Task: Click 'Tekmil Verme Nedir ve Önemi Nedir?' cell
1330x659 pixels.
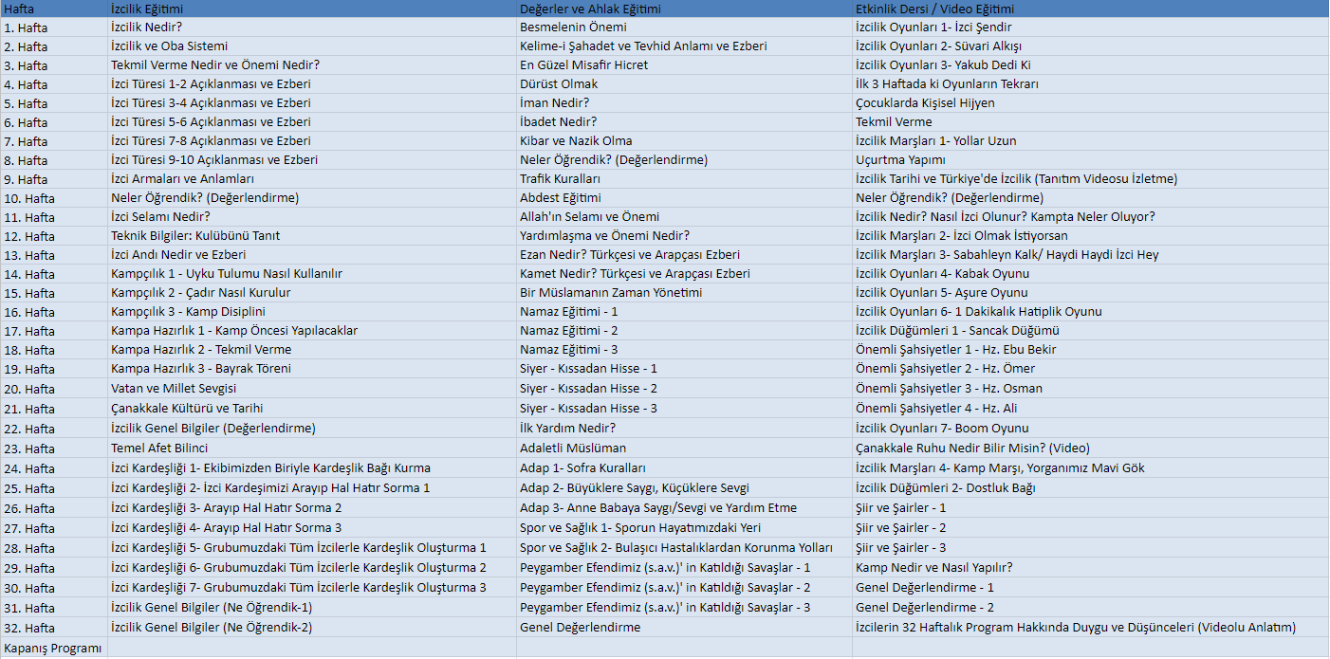Action: (x=312, y=65)
